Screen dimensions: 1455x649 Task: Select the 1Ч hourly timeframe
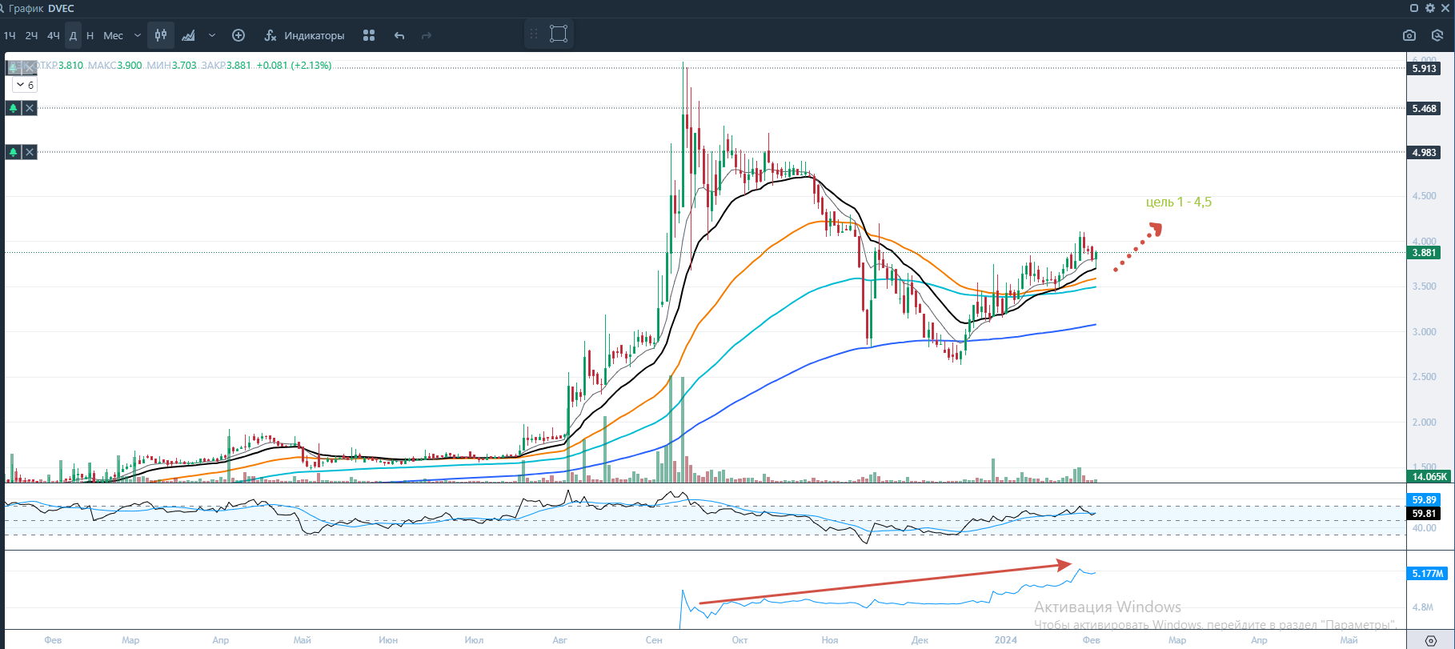(x=10, y=35)
